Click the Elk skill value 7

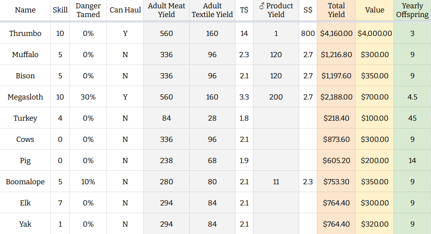pos(60,203)
